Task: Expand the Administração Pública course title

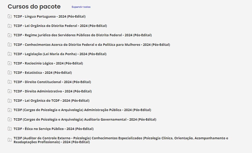Action: [82, 110]
